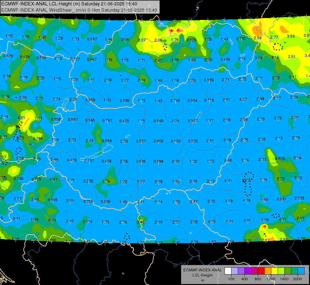Click the ECMWF-INDEX-ANAL legend title
310x285 pixels.
202,270
